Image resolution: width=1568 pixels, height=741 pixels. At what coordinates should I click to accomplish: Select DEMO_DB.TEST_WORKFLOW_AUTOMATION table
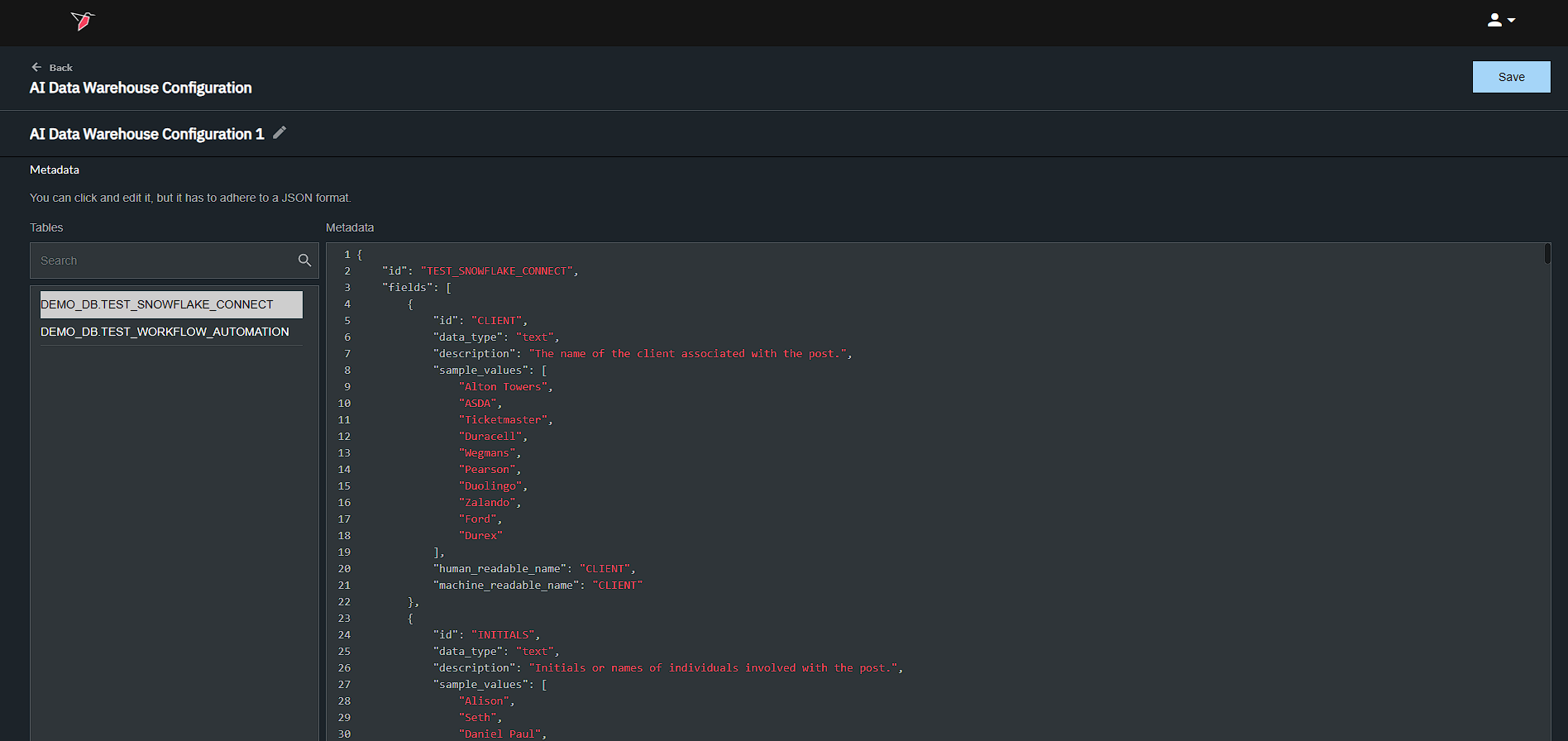[x=171, y=332]
